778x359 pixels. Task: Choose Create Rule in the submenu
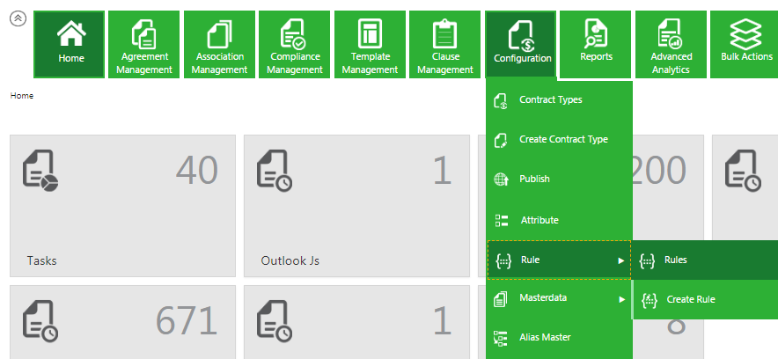point(690,300)
